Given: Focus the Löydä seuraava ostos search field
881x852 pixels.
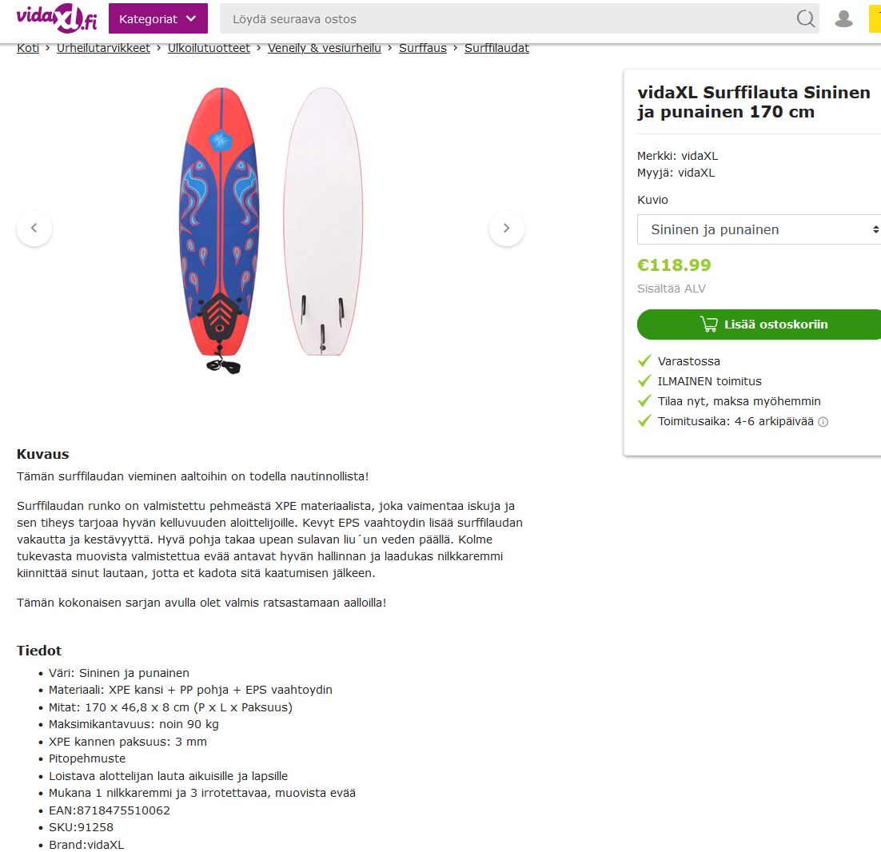Looking at the screenshot, I should point(506,18).
